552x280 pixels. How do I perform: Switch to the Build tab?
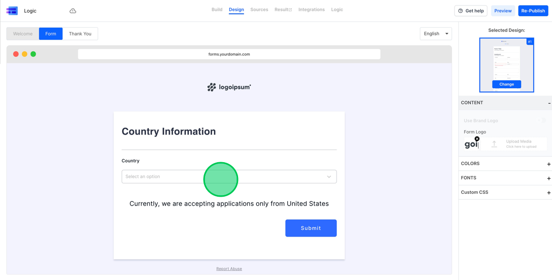click(x=217, y=10)
